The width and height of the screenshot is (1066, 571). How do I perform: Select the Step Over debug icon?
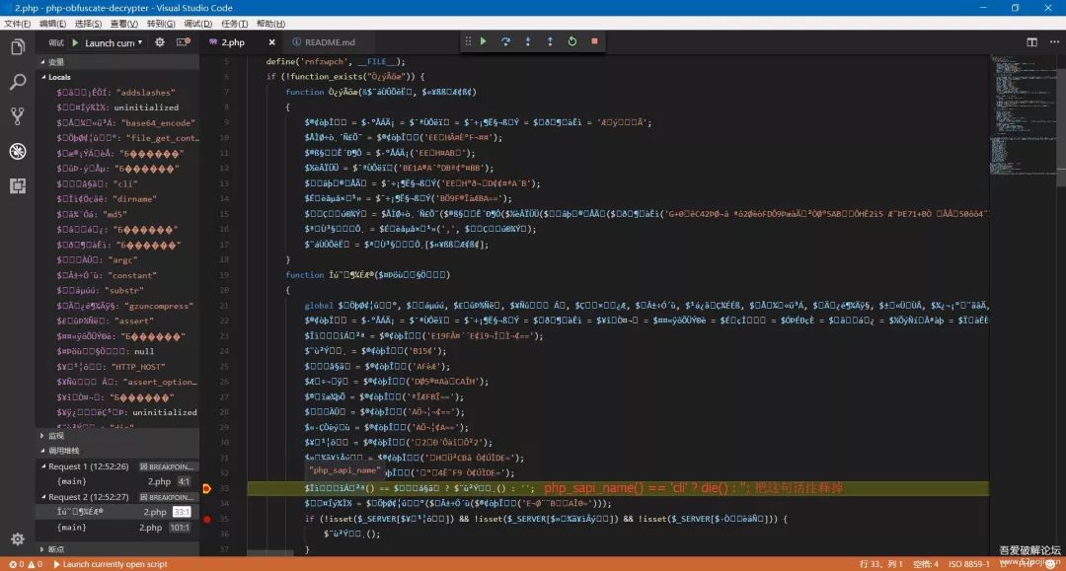[506, 41]
